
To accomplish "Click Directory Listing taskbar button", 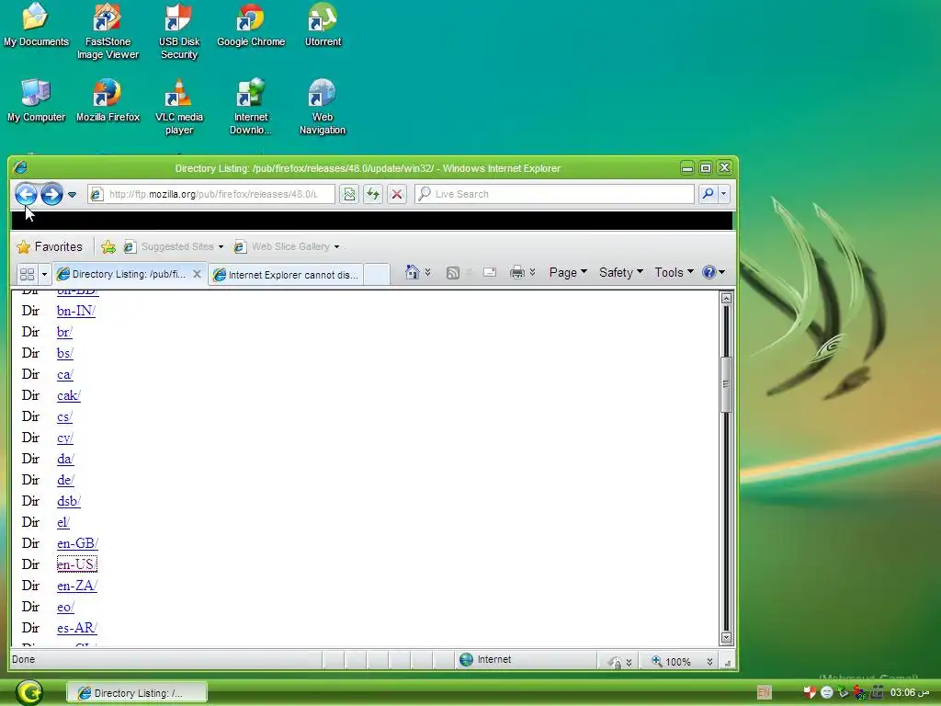I will (x=136, y=693).
